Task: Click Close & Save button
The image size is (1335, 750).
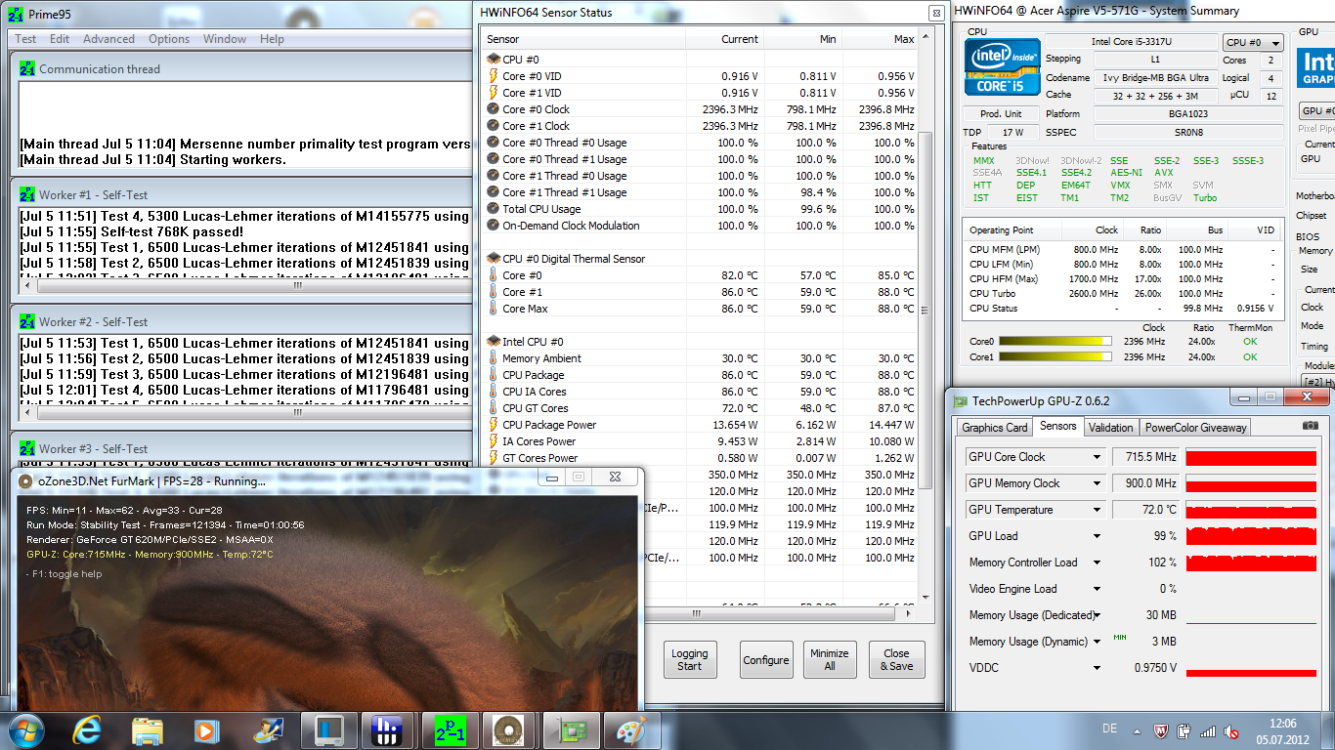Action: tap(896, 660)
